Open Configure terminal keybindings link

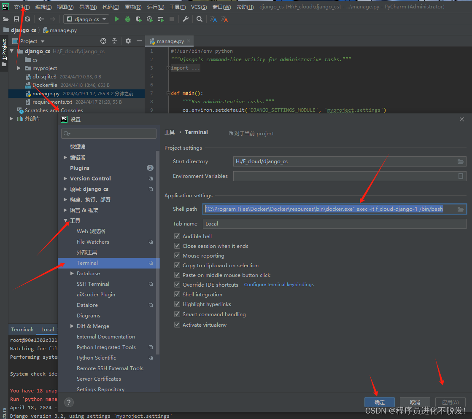click(x=279, y=285)
